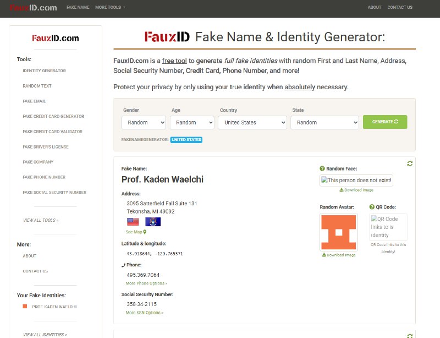440x338 pixels.
Task: Click the refresh icon on the identity card
Action: pyautogui.click(x=410, y=163)
